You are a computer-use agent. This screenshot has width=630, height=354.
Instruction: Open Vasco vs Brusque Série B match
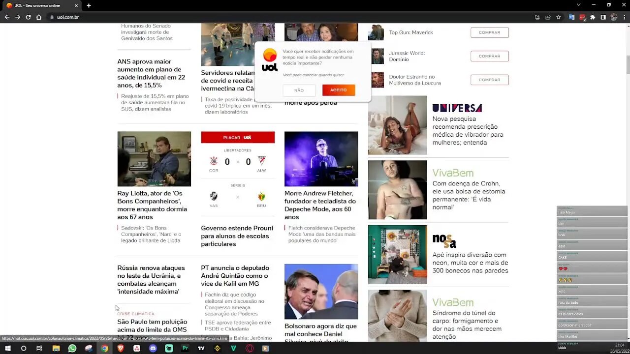tap(238, 197)
